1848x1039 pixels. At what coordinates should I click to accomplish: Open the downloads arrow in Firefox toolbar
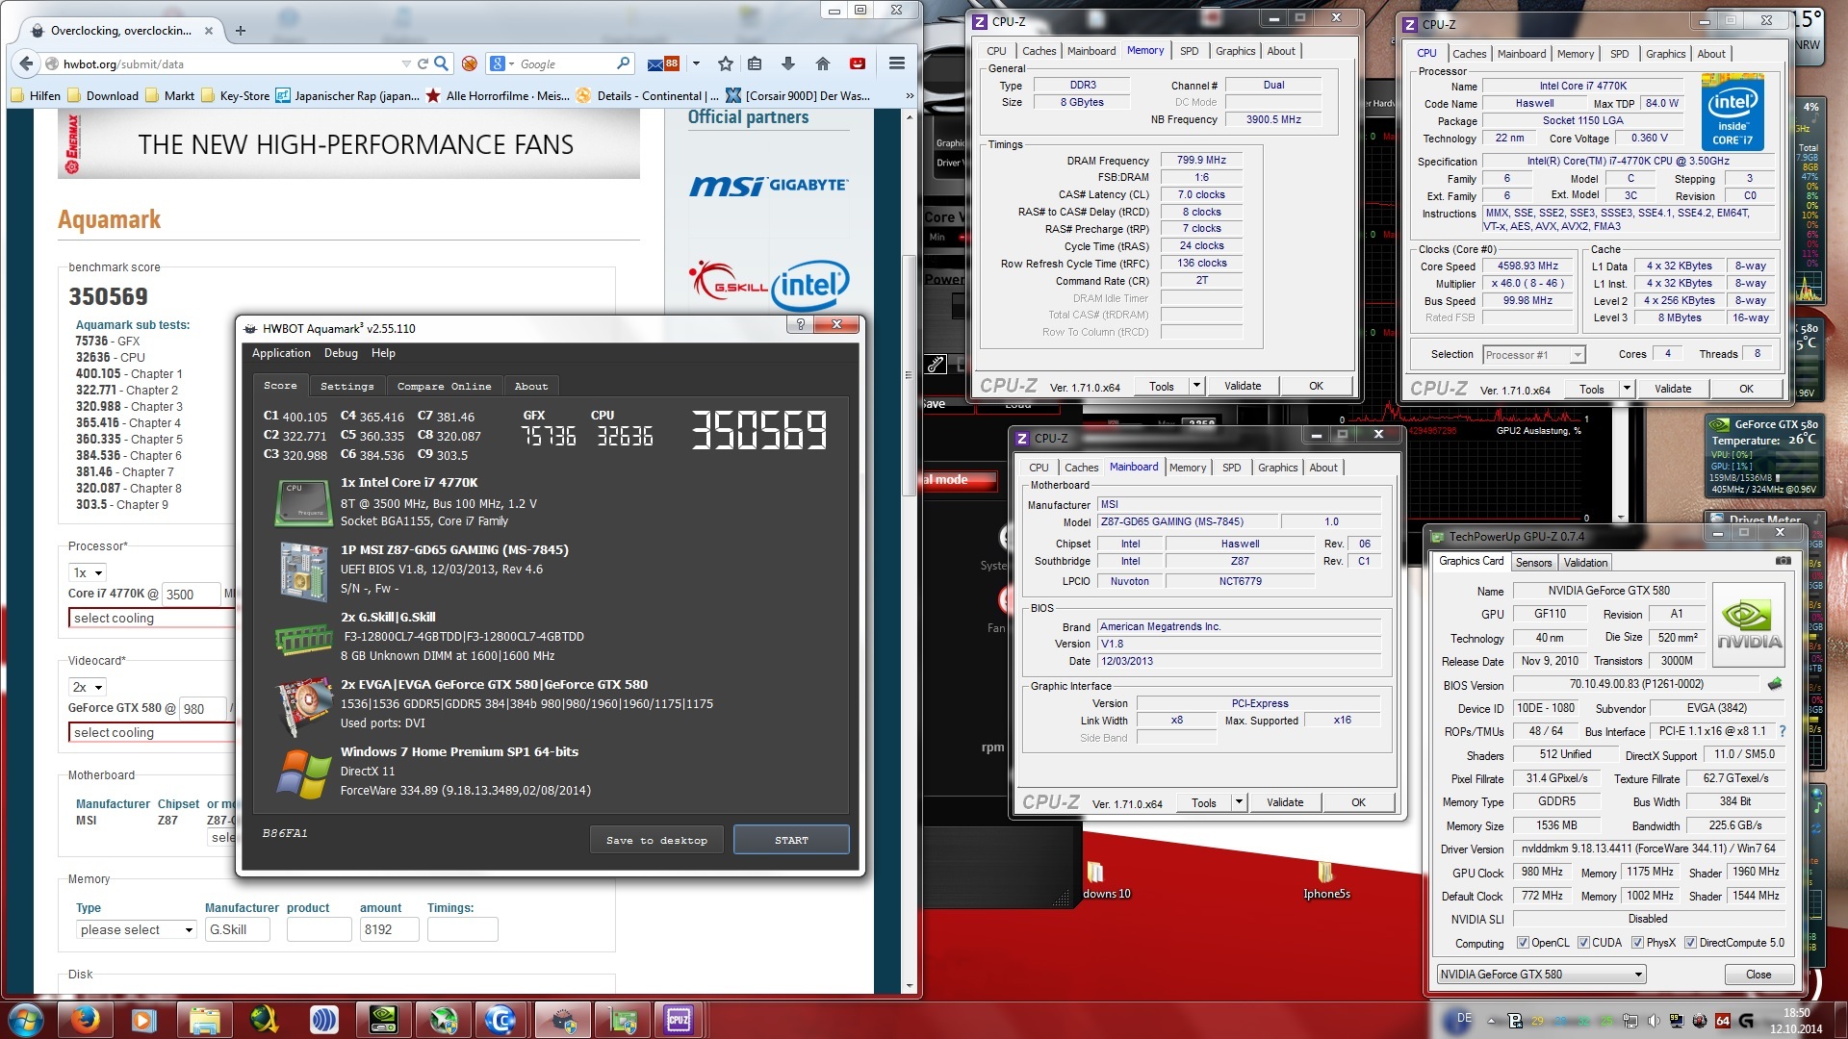pyautogui.click(x=787, y=63)
